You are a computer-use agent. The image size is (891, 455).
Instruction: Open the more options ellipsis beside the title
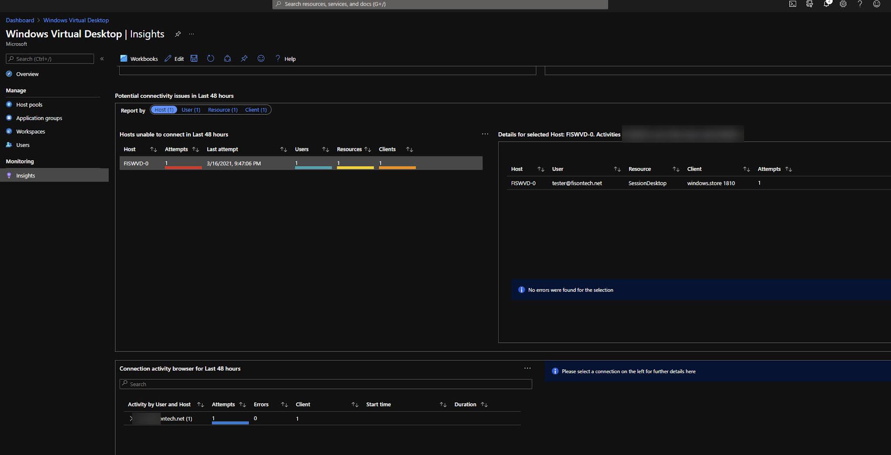(x=191, y=34)
